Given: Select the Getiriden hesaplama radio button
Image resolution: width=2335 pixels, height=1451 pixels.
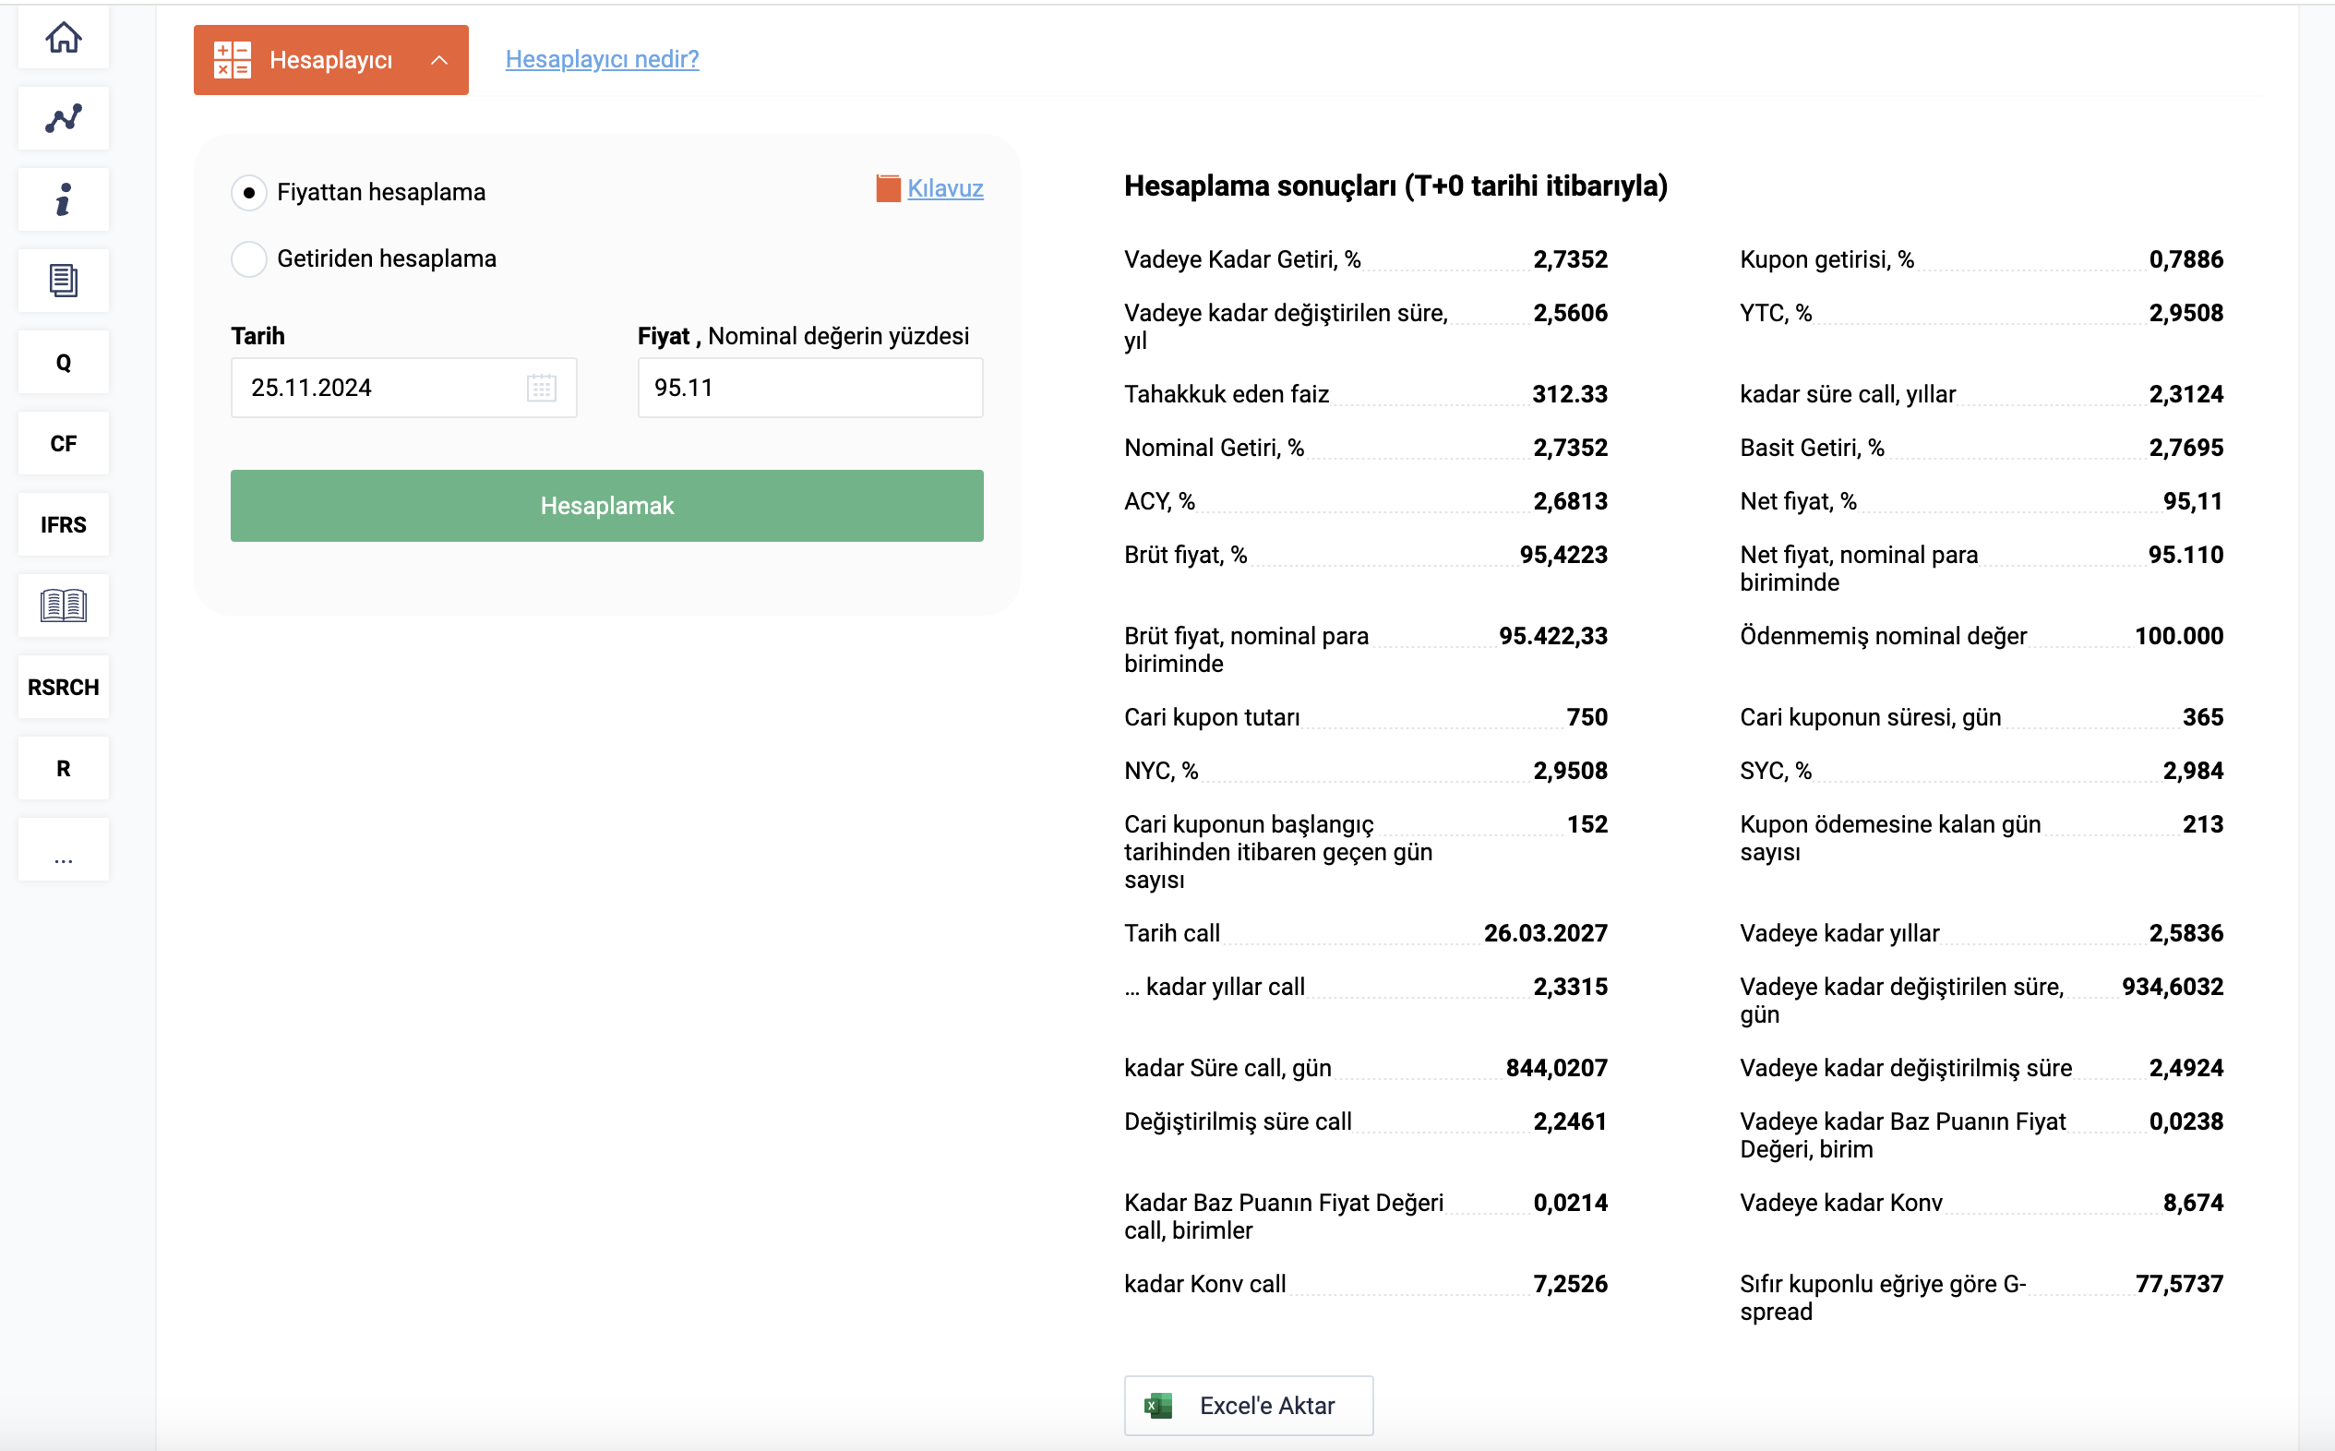Looking at the screenshot, I should click(x=248, y=259).
